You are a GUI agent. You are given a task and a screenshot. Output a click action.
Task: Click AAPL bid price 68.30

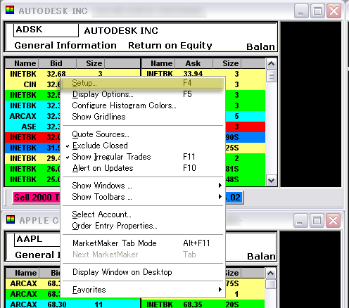click(x=57, y=304)
